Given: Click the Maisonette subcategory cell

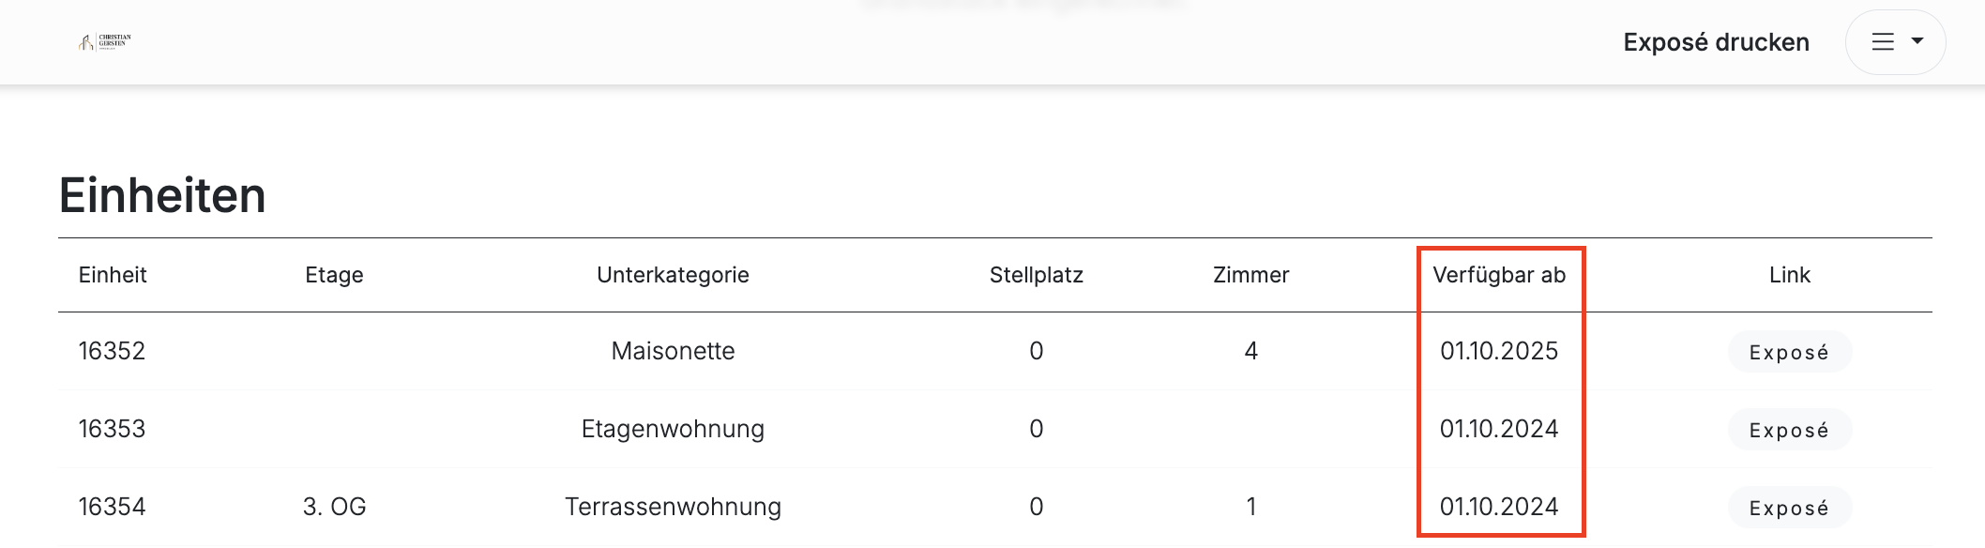Looking at the screenshot, I should click(673, 351).
